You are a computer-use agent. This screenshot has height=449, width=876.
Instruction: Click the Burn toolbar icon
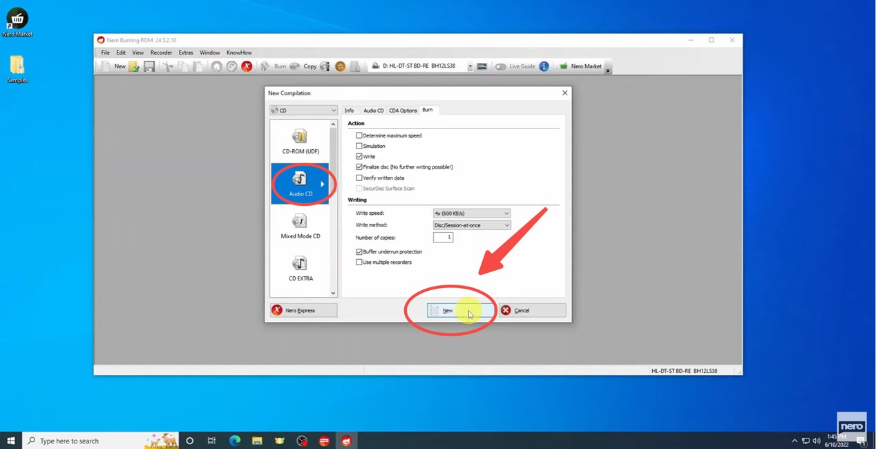tap(274, 66)
